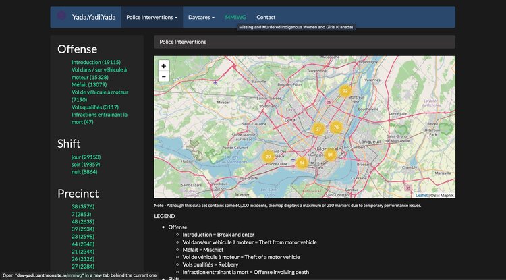Click the Laval label on the map
The height and width of the screenshot is (280, 506).
coord(290,119)
